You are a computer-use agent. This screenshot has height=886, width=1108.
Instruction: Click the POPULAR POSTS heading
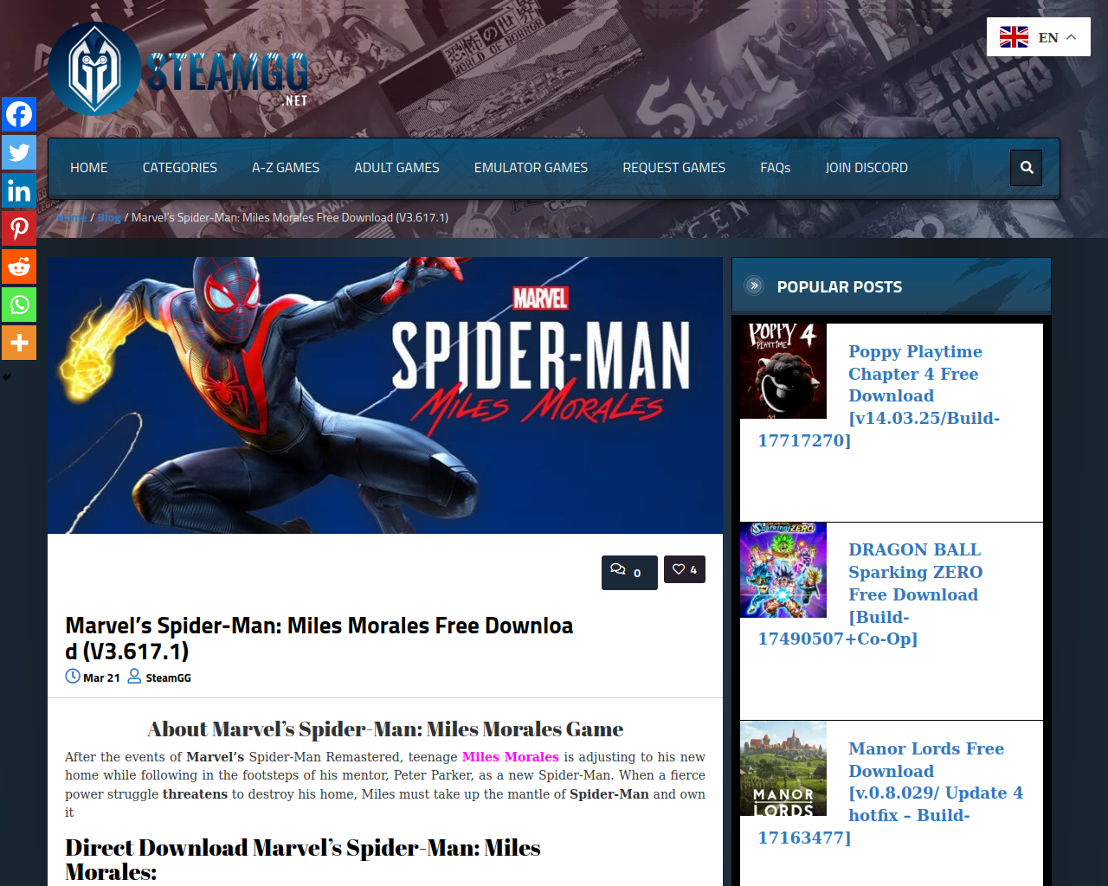(840, 286)
